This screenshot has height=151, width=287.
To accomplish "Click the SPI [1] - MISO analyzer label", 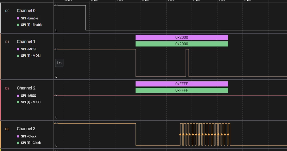I will pos(31,102).
